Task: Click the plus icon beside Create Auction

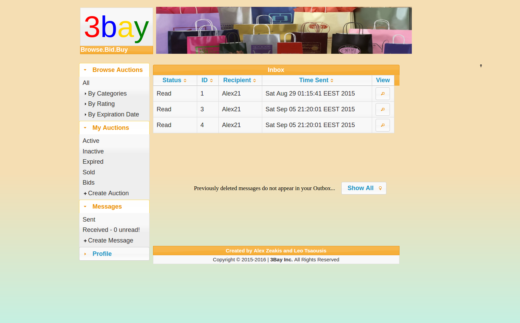Action: [x=85, y=194]
